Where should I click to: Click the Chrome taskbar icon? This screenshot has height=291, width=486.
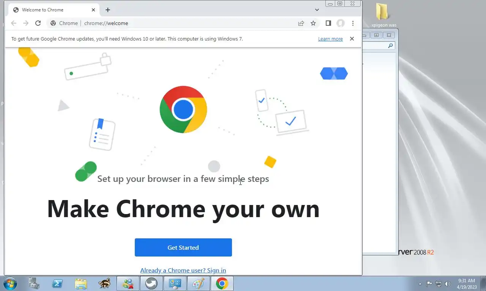pyautogui.click(x=222, y=283)
